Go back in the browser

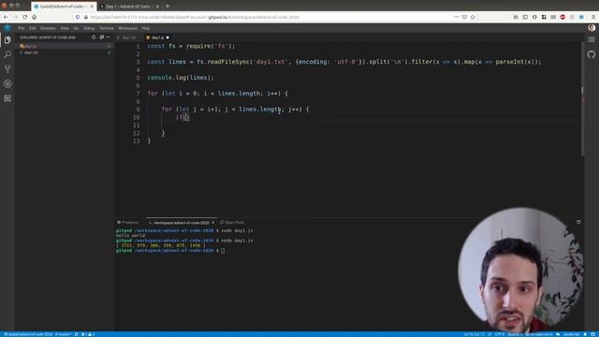click(6, 17)
